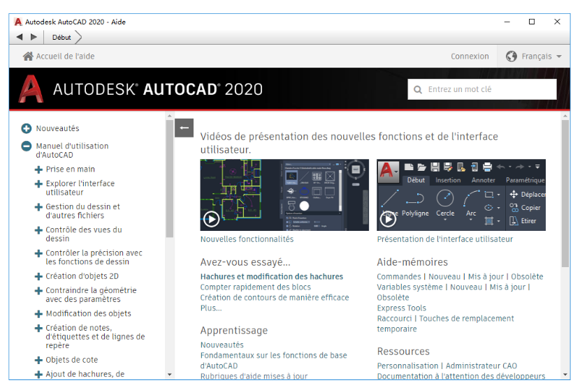Expand Création de notes plus icon

[x=38, y=328]
